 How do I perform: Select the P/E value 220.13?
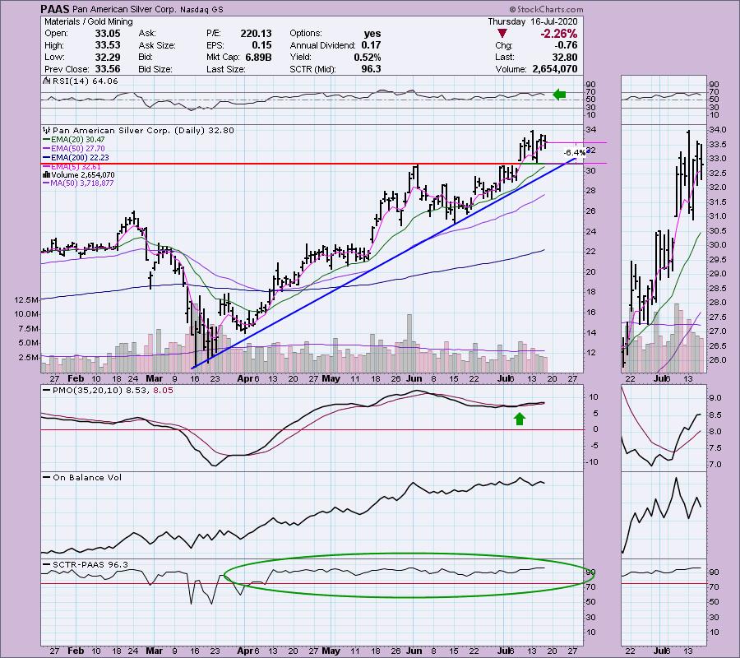(x=257, y=34)
